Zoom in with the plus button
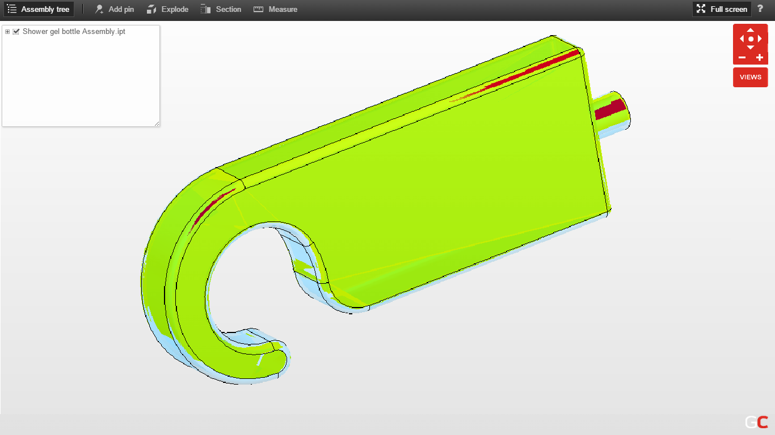 click(x=760, y=58)
